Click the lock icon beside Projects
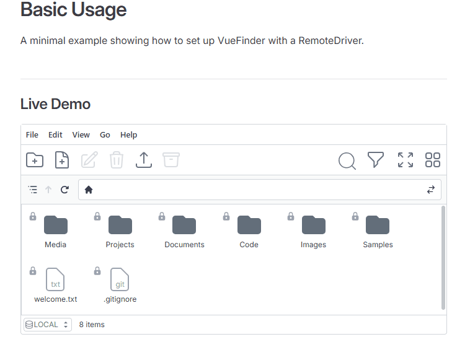This screenshot has width=470, height=342. (97, 216)
